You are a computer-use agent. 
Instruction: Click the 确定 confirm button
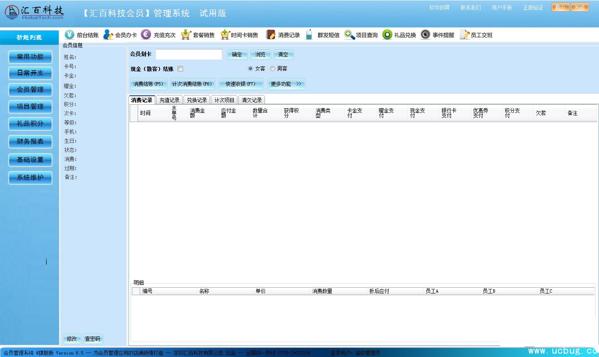[237, 54]
